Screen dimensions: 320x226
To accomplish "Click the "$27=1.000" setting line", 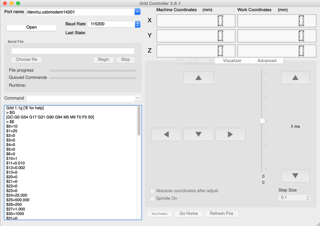I will [15, 209].
